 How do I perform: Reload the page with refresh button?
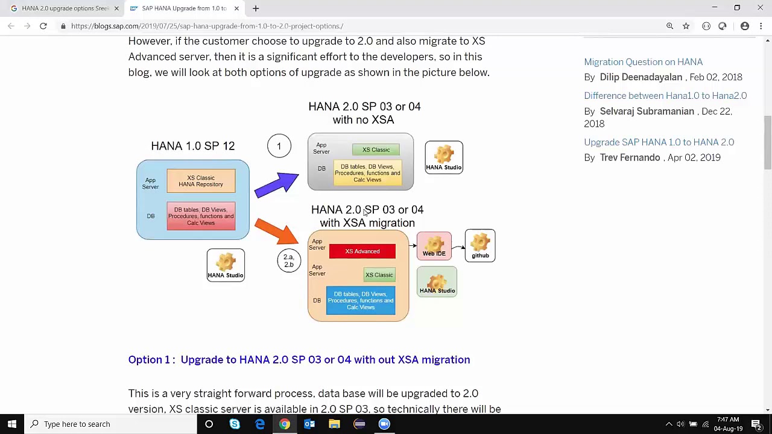pos(43,26)
